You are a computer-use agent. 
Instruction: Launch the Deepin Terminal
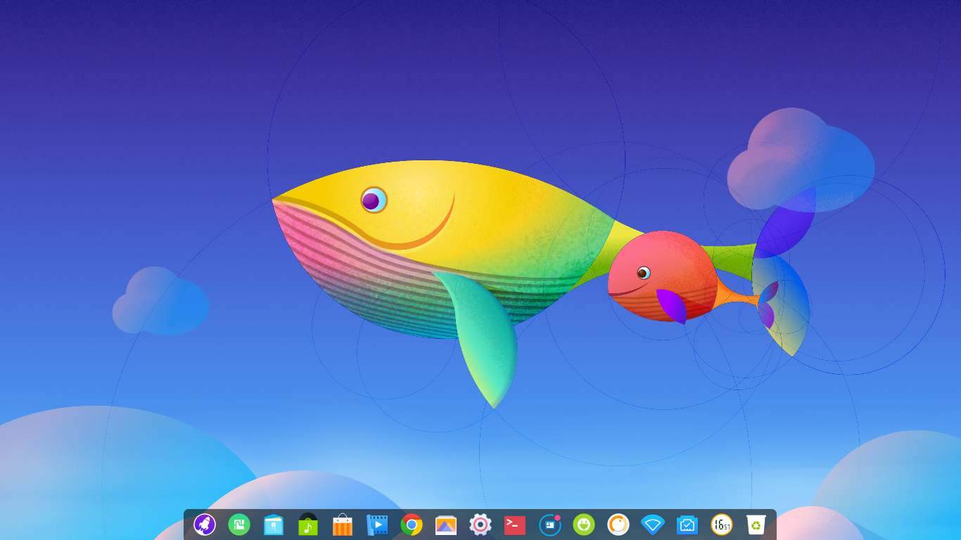coord(514,525)
